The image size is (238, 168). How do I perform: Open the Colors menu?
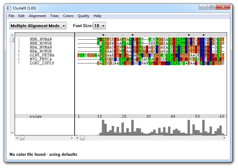(x=68, y=16)
